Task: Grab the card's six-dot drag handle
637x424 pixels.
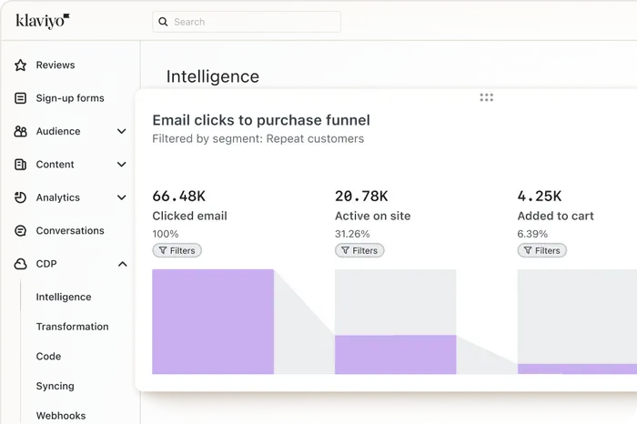Action: pyautogui.click(x=486, y=97)
